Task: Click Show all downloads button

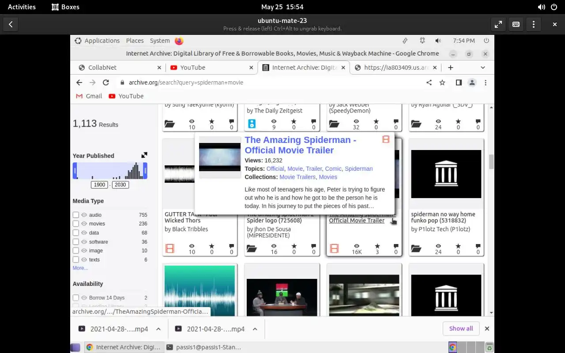Action: pyautogui.click(x=461, y=329)
